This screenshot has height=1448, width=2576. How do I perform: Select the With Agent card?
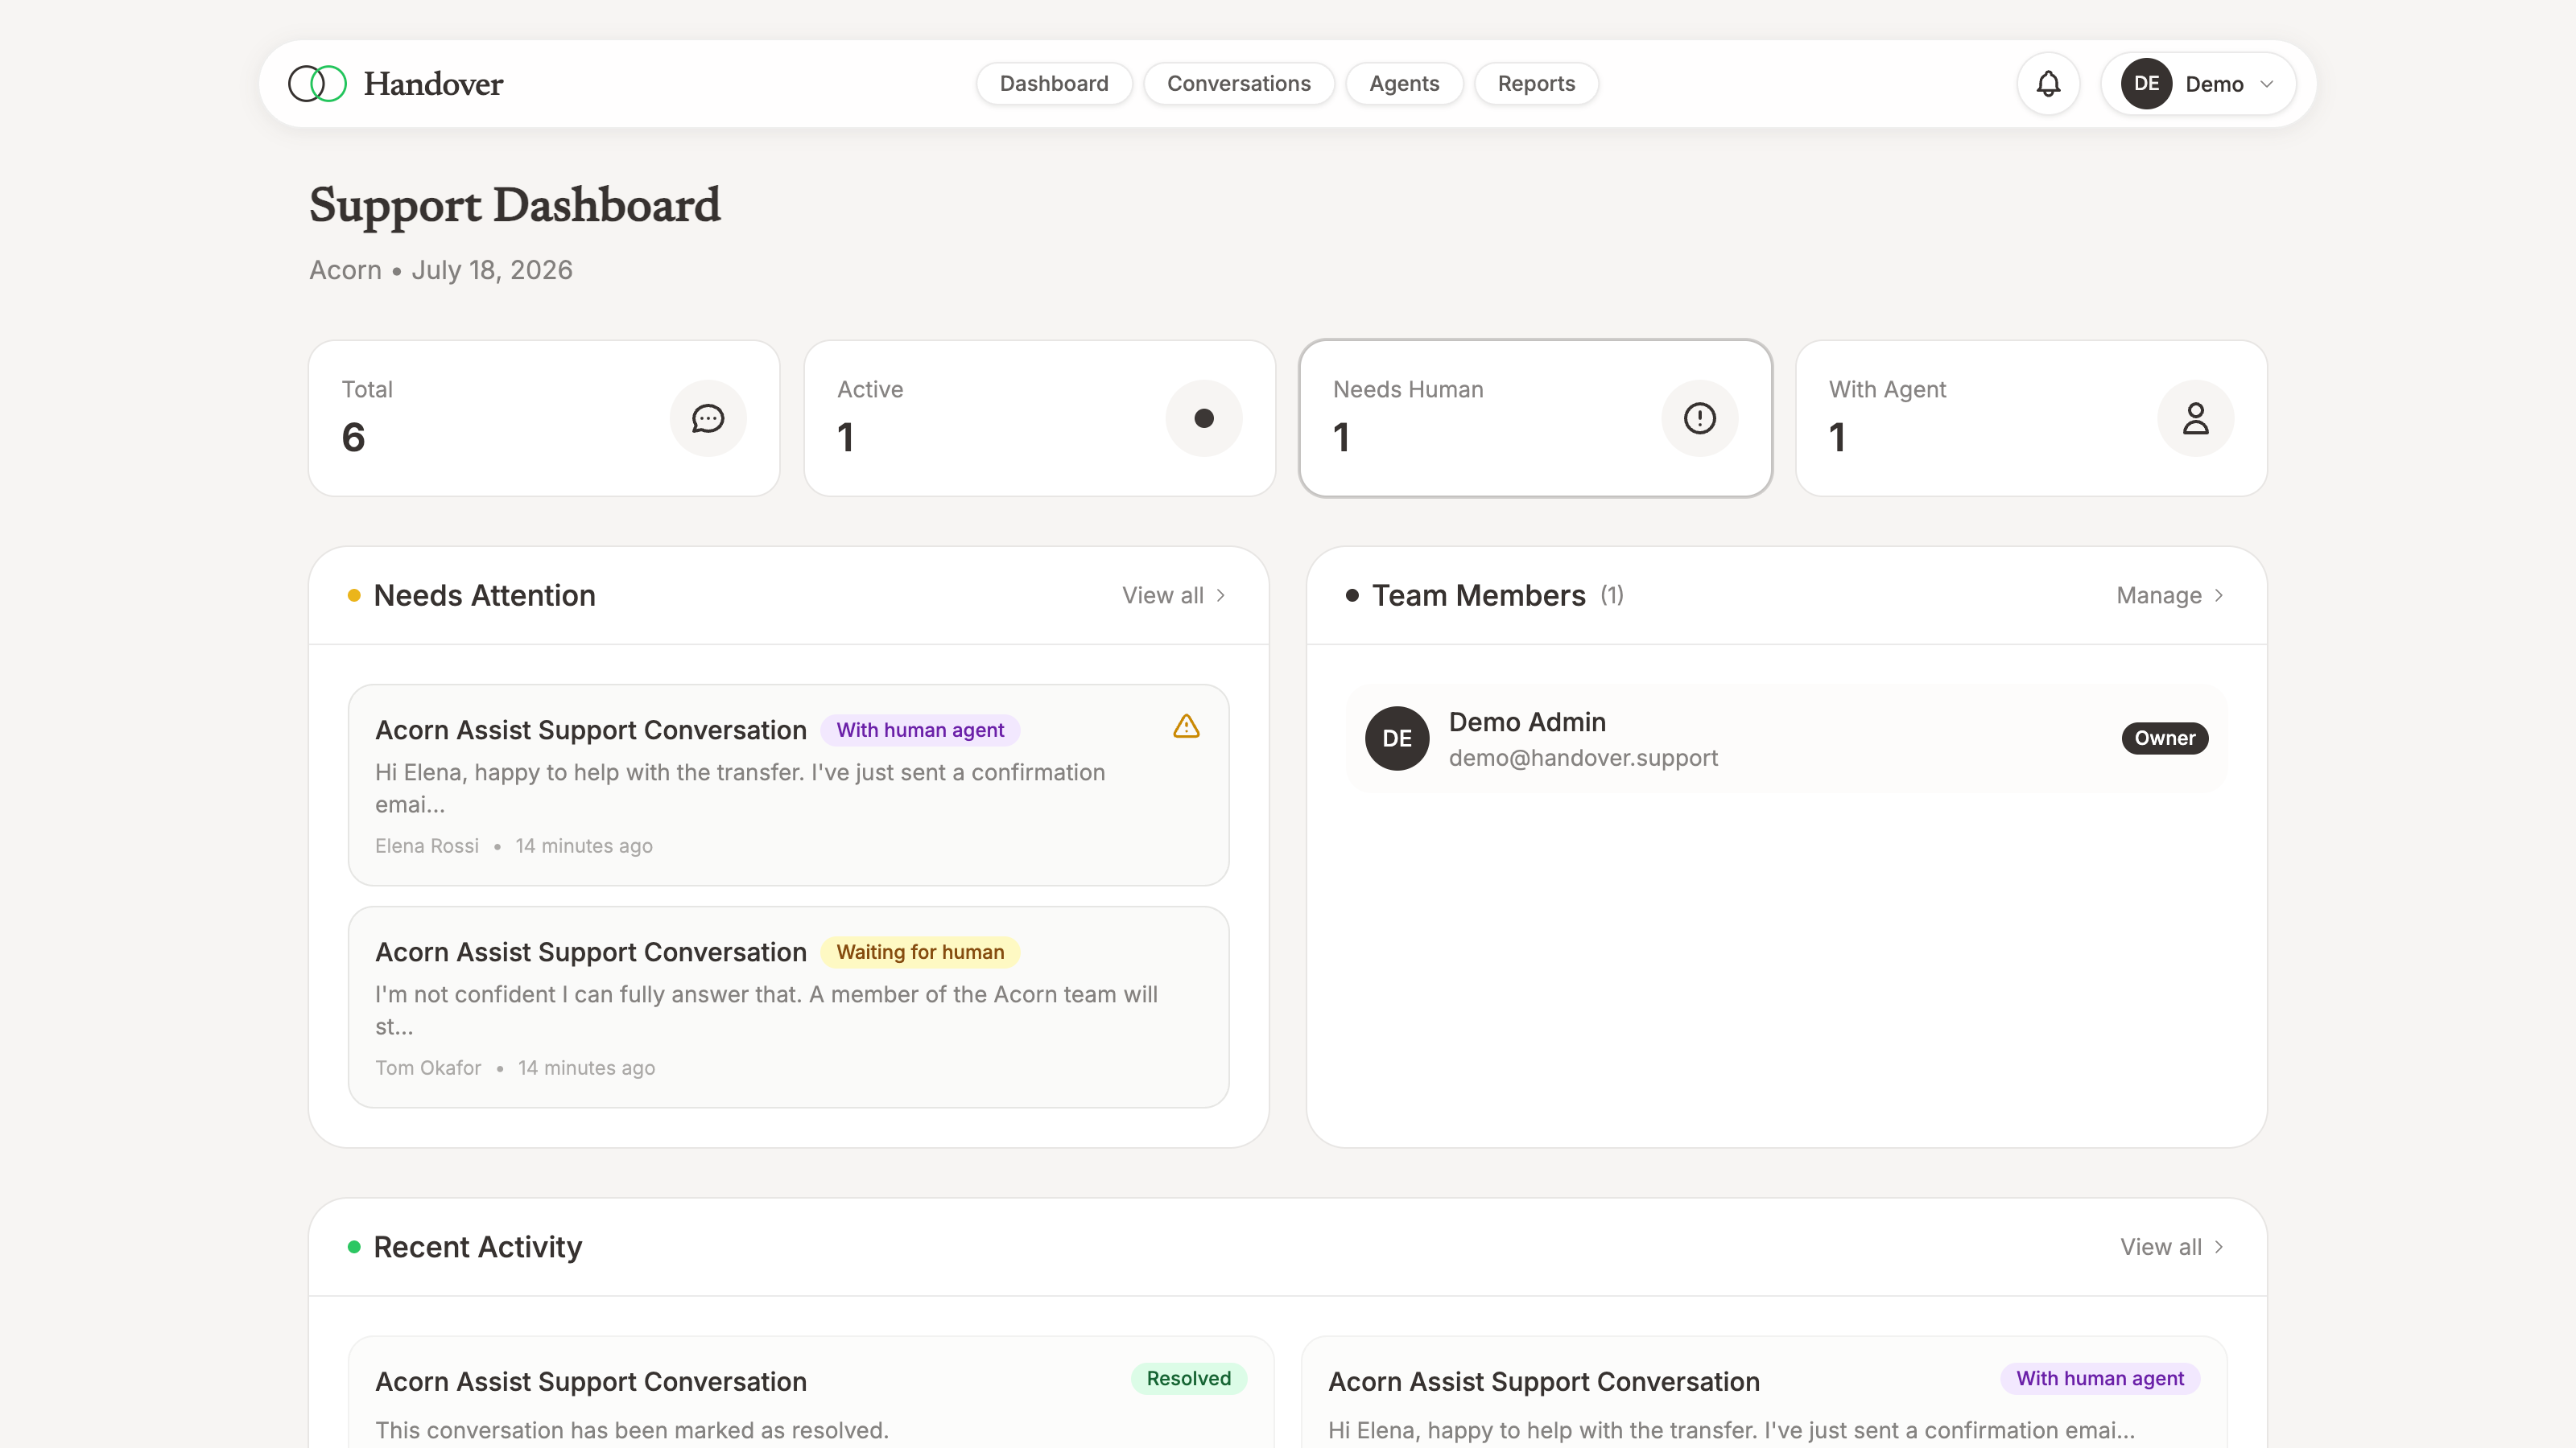(x=2031, y=418)
